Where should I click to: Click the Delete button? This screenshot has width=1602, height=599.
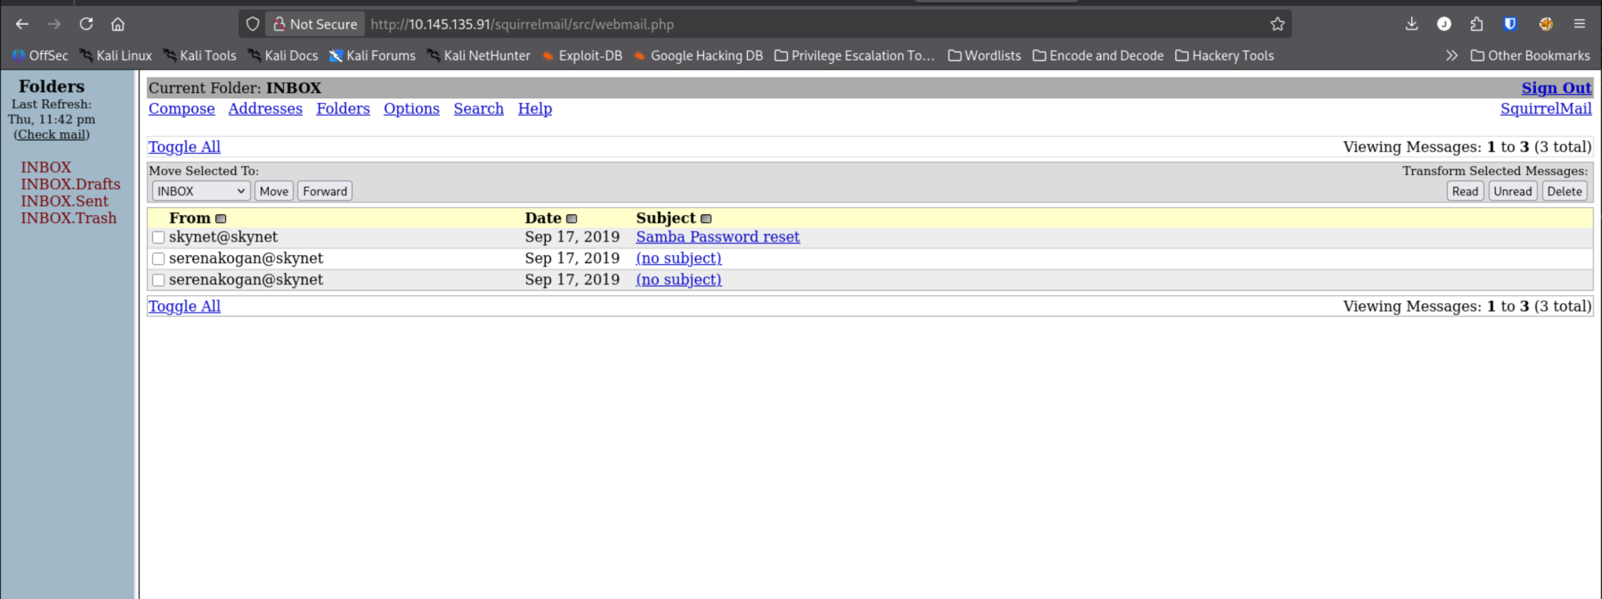[1565, 192]
